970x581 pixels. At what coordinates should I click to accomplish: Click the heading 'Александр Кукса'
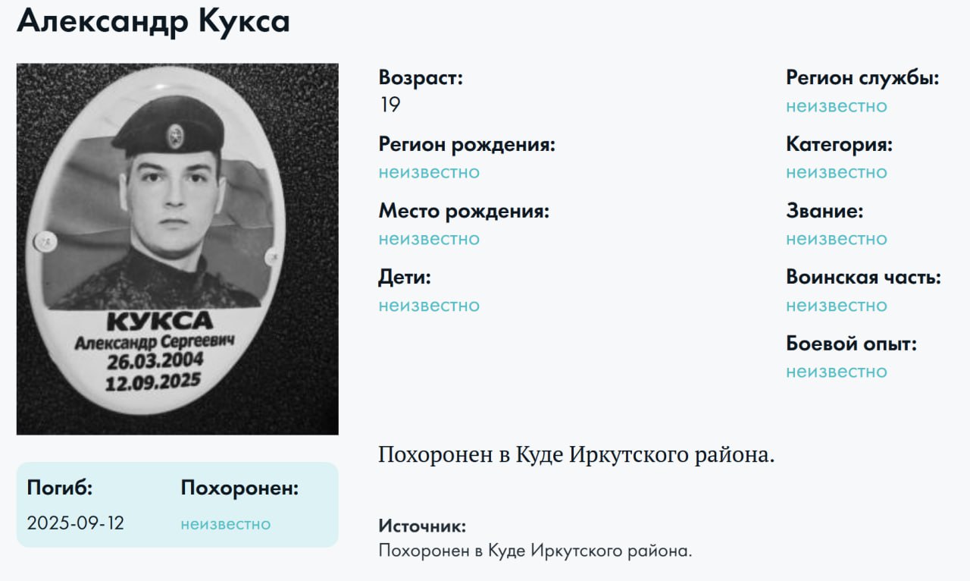pyautogui.click(x=153, y=20)
